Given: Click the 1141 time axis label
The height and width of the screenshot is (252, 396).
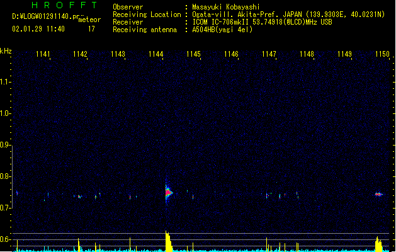Looking at the screenshot, I should click(x=43, y=54).
